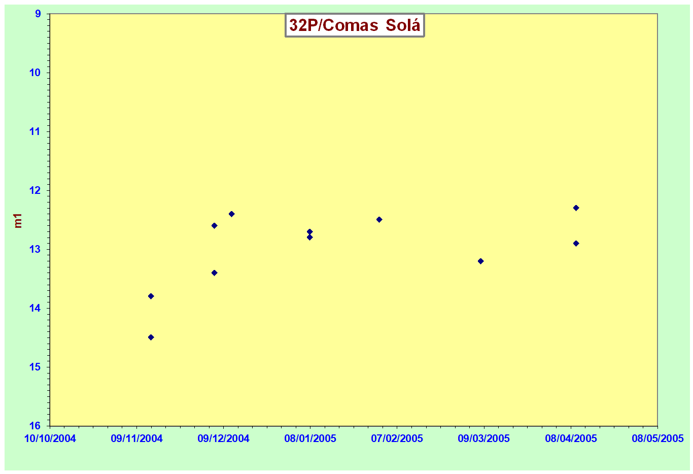Click the early December point at magnitude 13.4

214,273
